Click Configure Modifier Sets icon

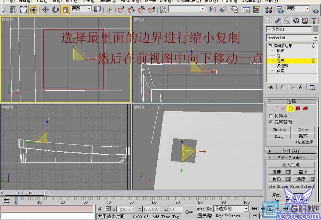point(312,88)
